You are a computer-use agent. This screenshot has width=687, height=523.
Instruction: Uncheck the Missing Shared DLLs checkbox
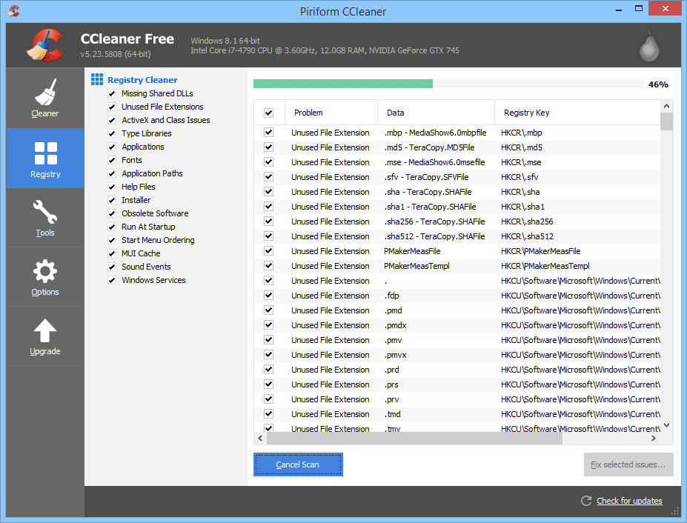tap(112, 94)
